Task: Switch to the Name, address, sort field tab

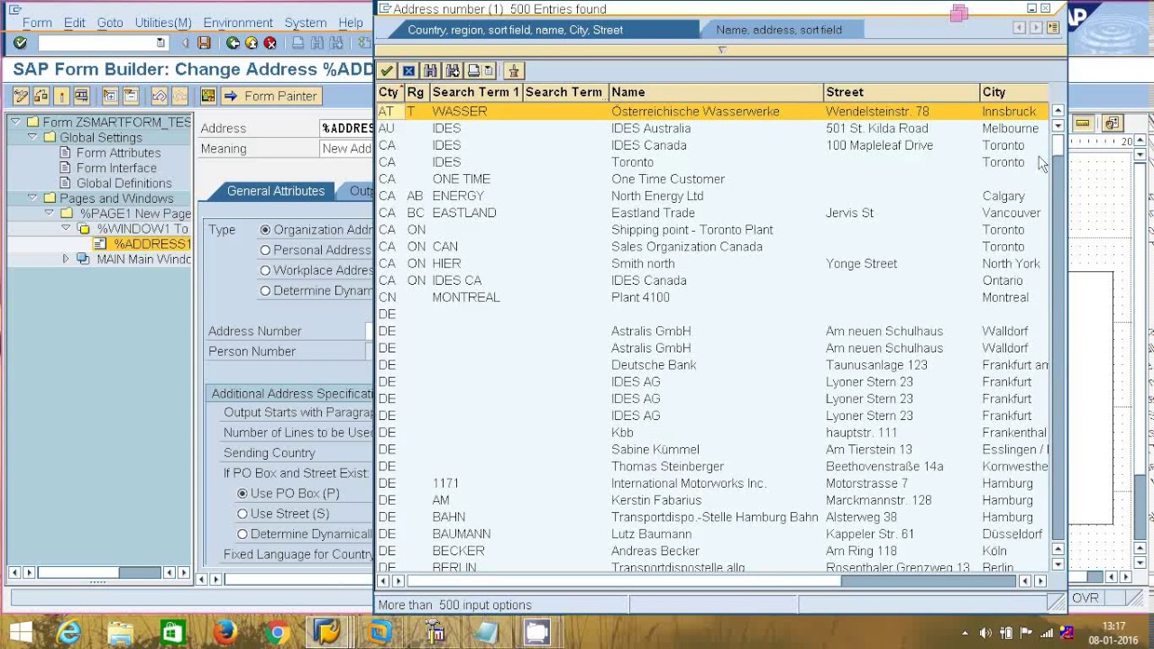Action: point(779,30)
